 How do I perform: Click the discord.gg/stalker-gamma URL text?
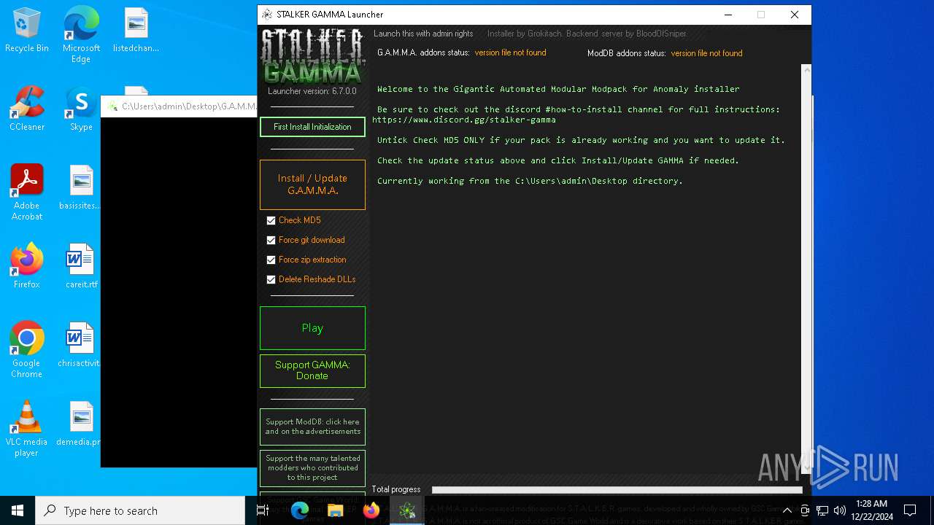coord(464,120)
